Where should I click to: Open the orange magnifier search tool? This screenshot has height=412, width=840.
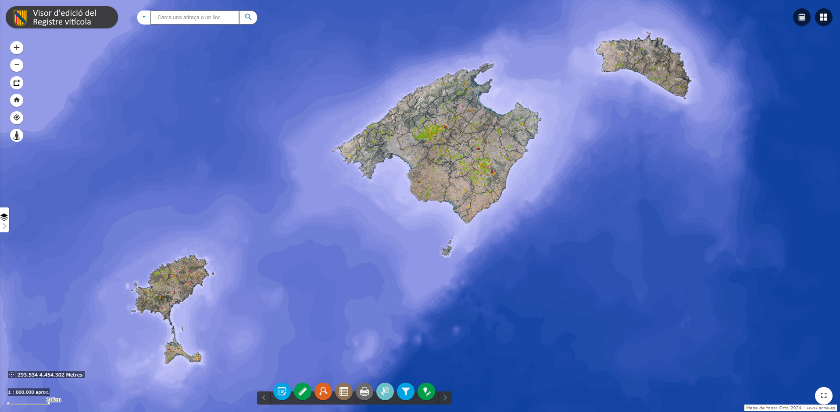[x=323, y=391]
